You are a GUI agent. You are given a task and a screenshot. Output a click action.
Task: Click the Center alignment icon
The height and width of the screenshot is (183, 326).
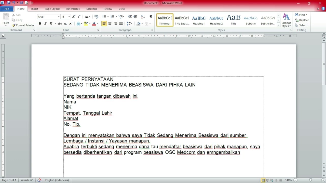coord(110,24)
